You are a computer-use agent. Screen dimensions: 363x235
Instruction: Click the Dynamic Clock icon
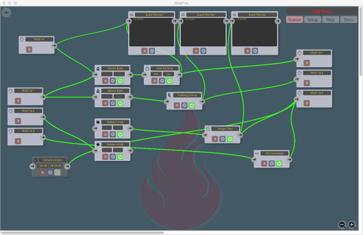click(x=35, y=160)
